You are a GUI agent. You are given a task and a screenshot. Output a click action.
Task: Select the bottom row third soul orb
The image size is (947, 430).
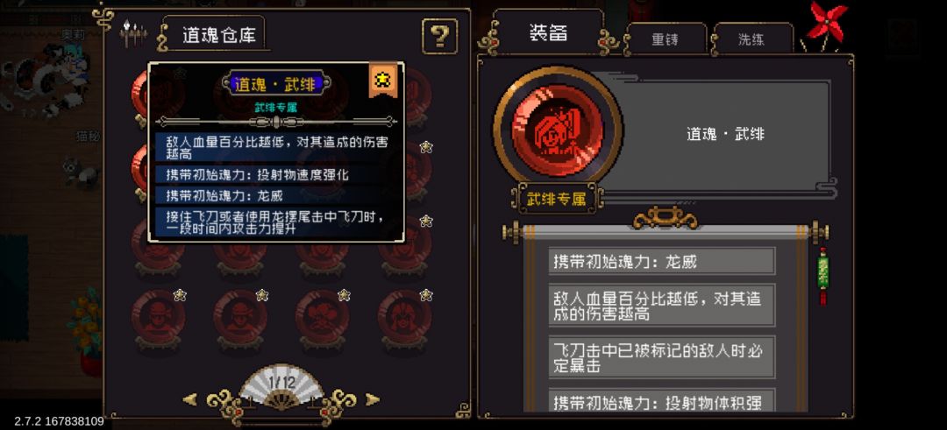pyautogui.click(x=323, y=319)
